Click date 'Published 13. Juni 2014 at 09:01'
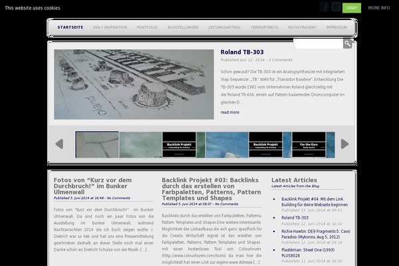Screen dimensions: 399x266 312,210
